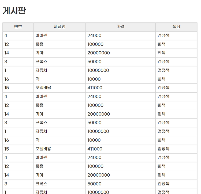
Task: Select 기아 in the first row numbered 14
Action: (x=39, y=53)
